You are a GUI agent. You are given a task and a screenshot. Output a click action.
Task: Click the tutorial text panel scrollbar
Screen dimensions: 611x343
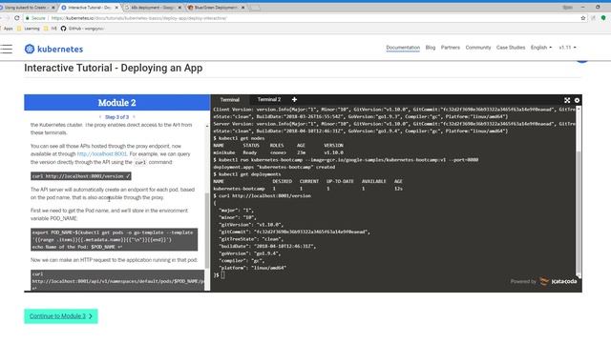(207, 230)
